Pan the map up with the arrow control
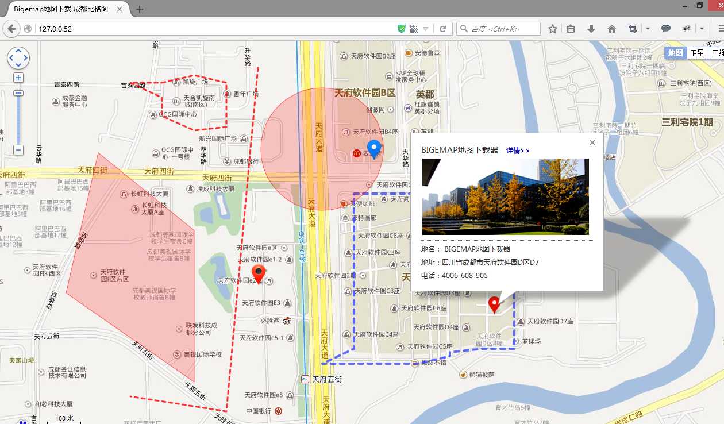Image resolution: width=724 pixels, height=424 pixels. point(18,51)
